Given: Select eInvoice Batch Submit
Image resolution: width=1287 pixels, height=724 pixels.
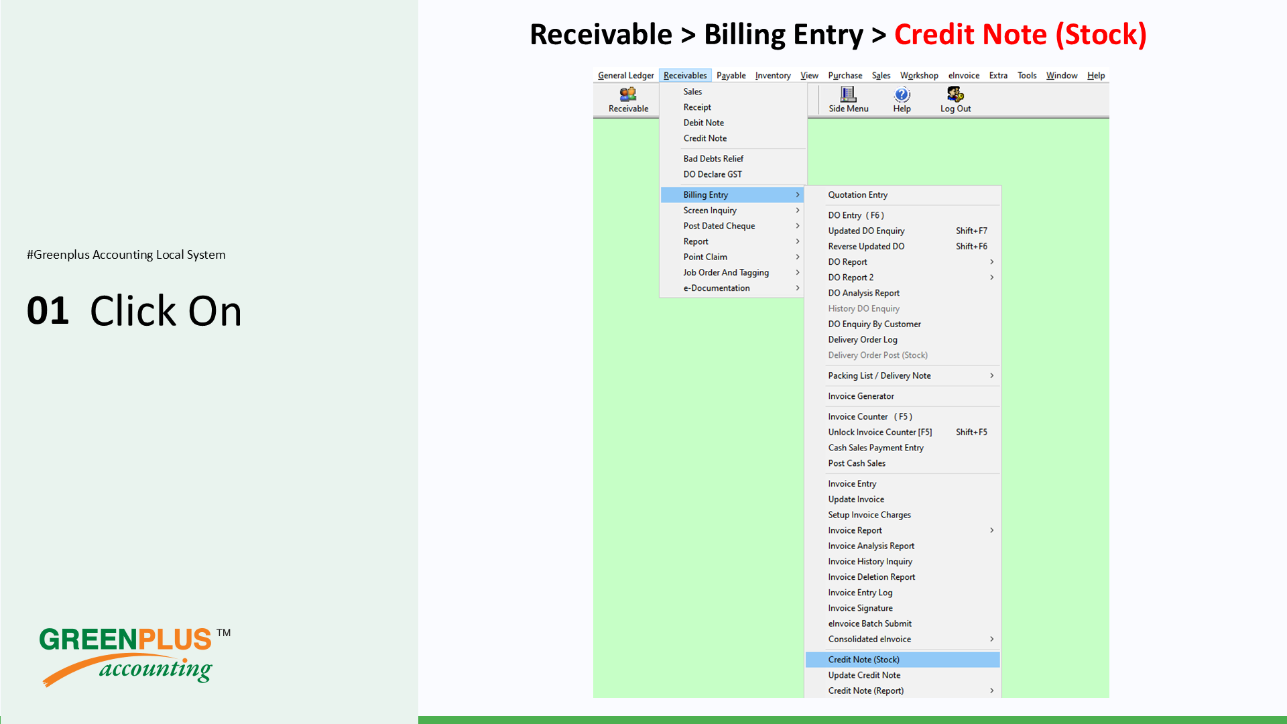Looking at the screenshot, I should tap(903, 623).
